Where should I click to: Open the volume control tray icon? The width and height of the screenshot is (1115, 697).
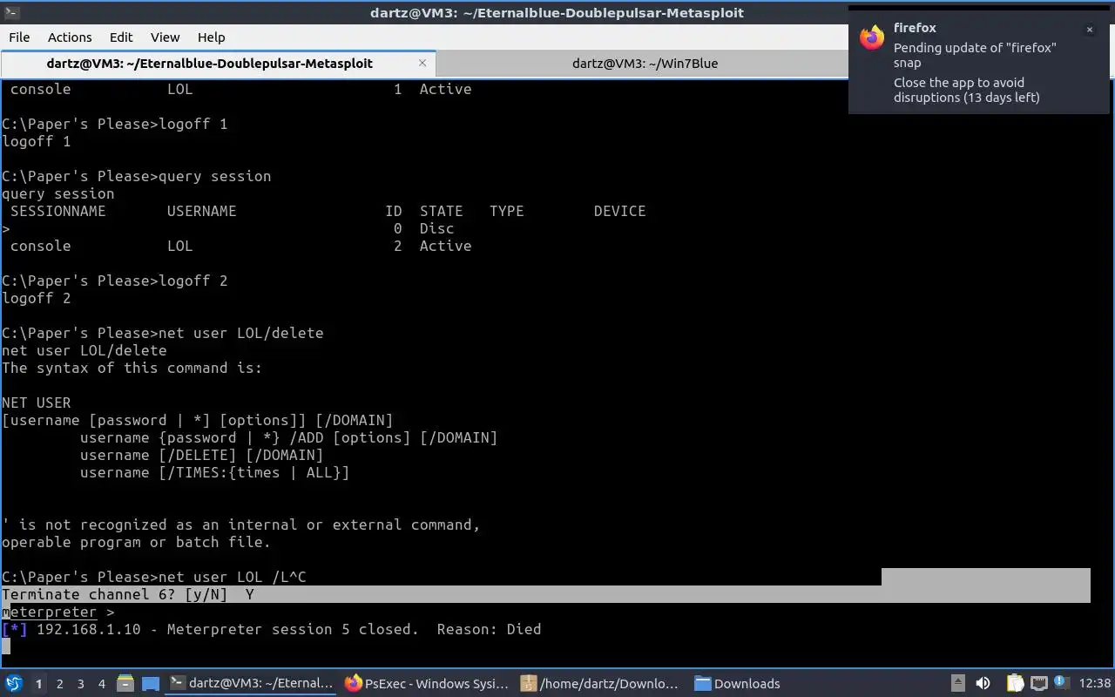click(983, 684)
